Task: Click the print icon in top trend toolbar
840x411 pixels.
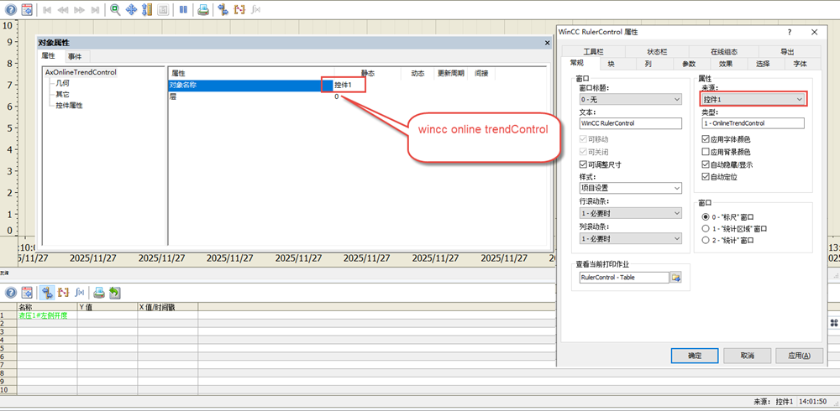Action: (202, 10)
